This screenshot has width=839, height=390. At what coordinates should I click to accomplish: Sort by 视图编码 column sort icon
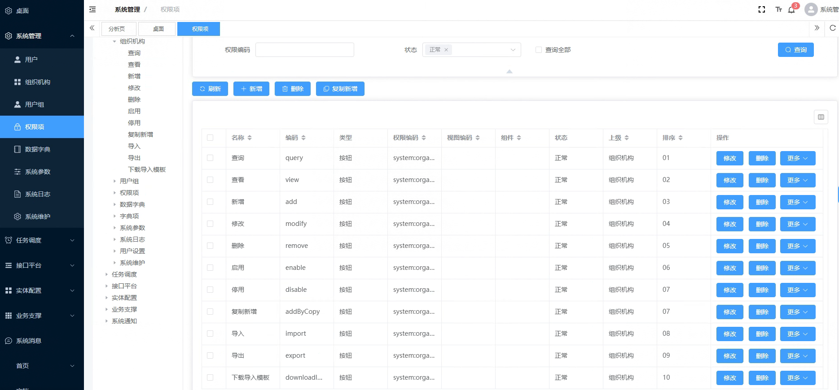(478, 138)
